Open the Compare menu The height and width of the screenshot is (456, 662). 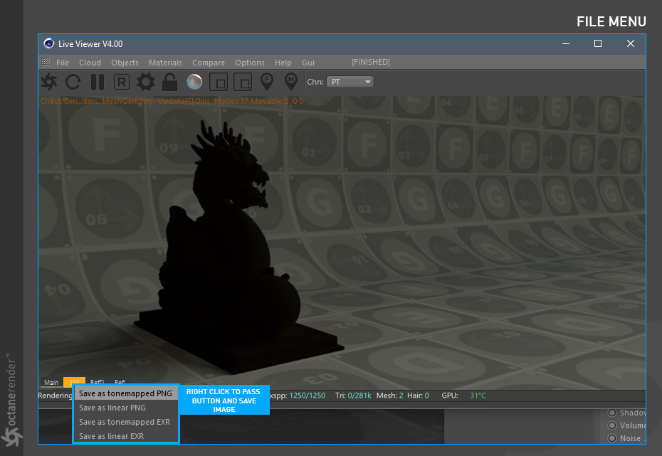(x=209, y=63)
